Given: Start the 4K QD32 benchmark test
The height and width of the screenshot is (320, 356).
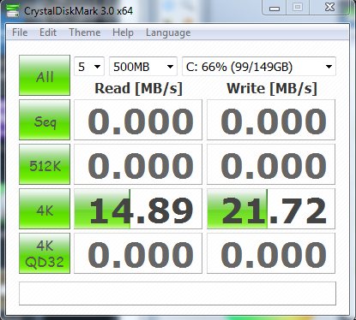Looking at the screenshot, I should [x=45, y=253].
